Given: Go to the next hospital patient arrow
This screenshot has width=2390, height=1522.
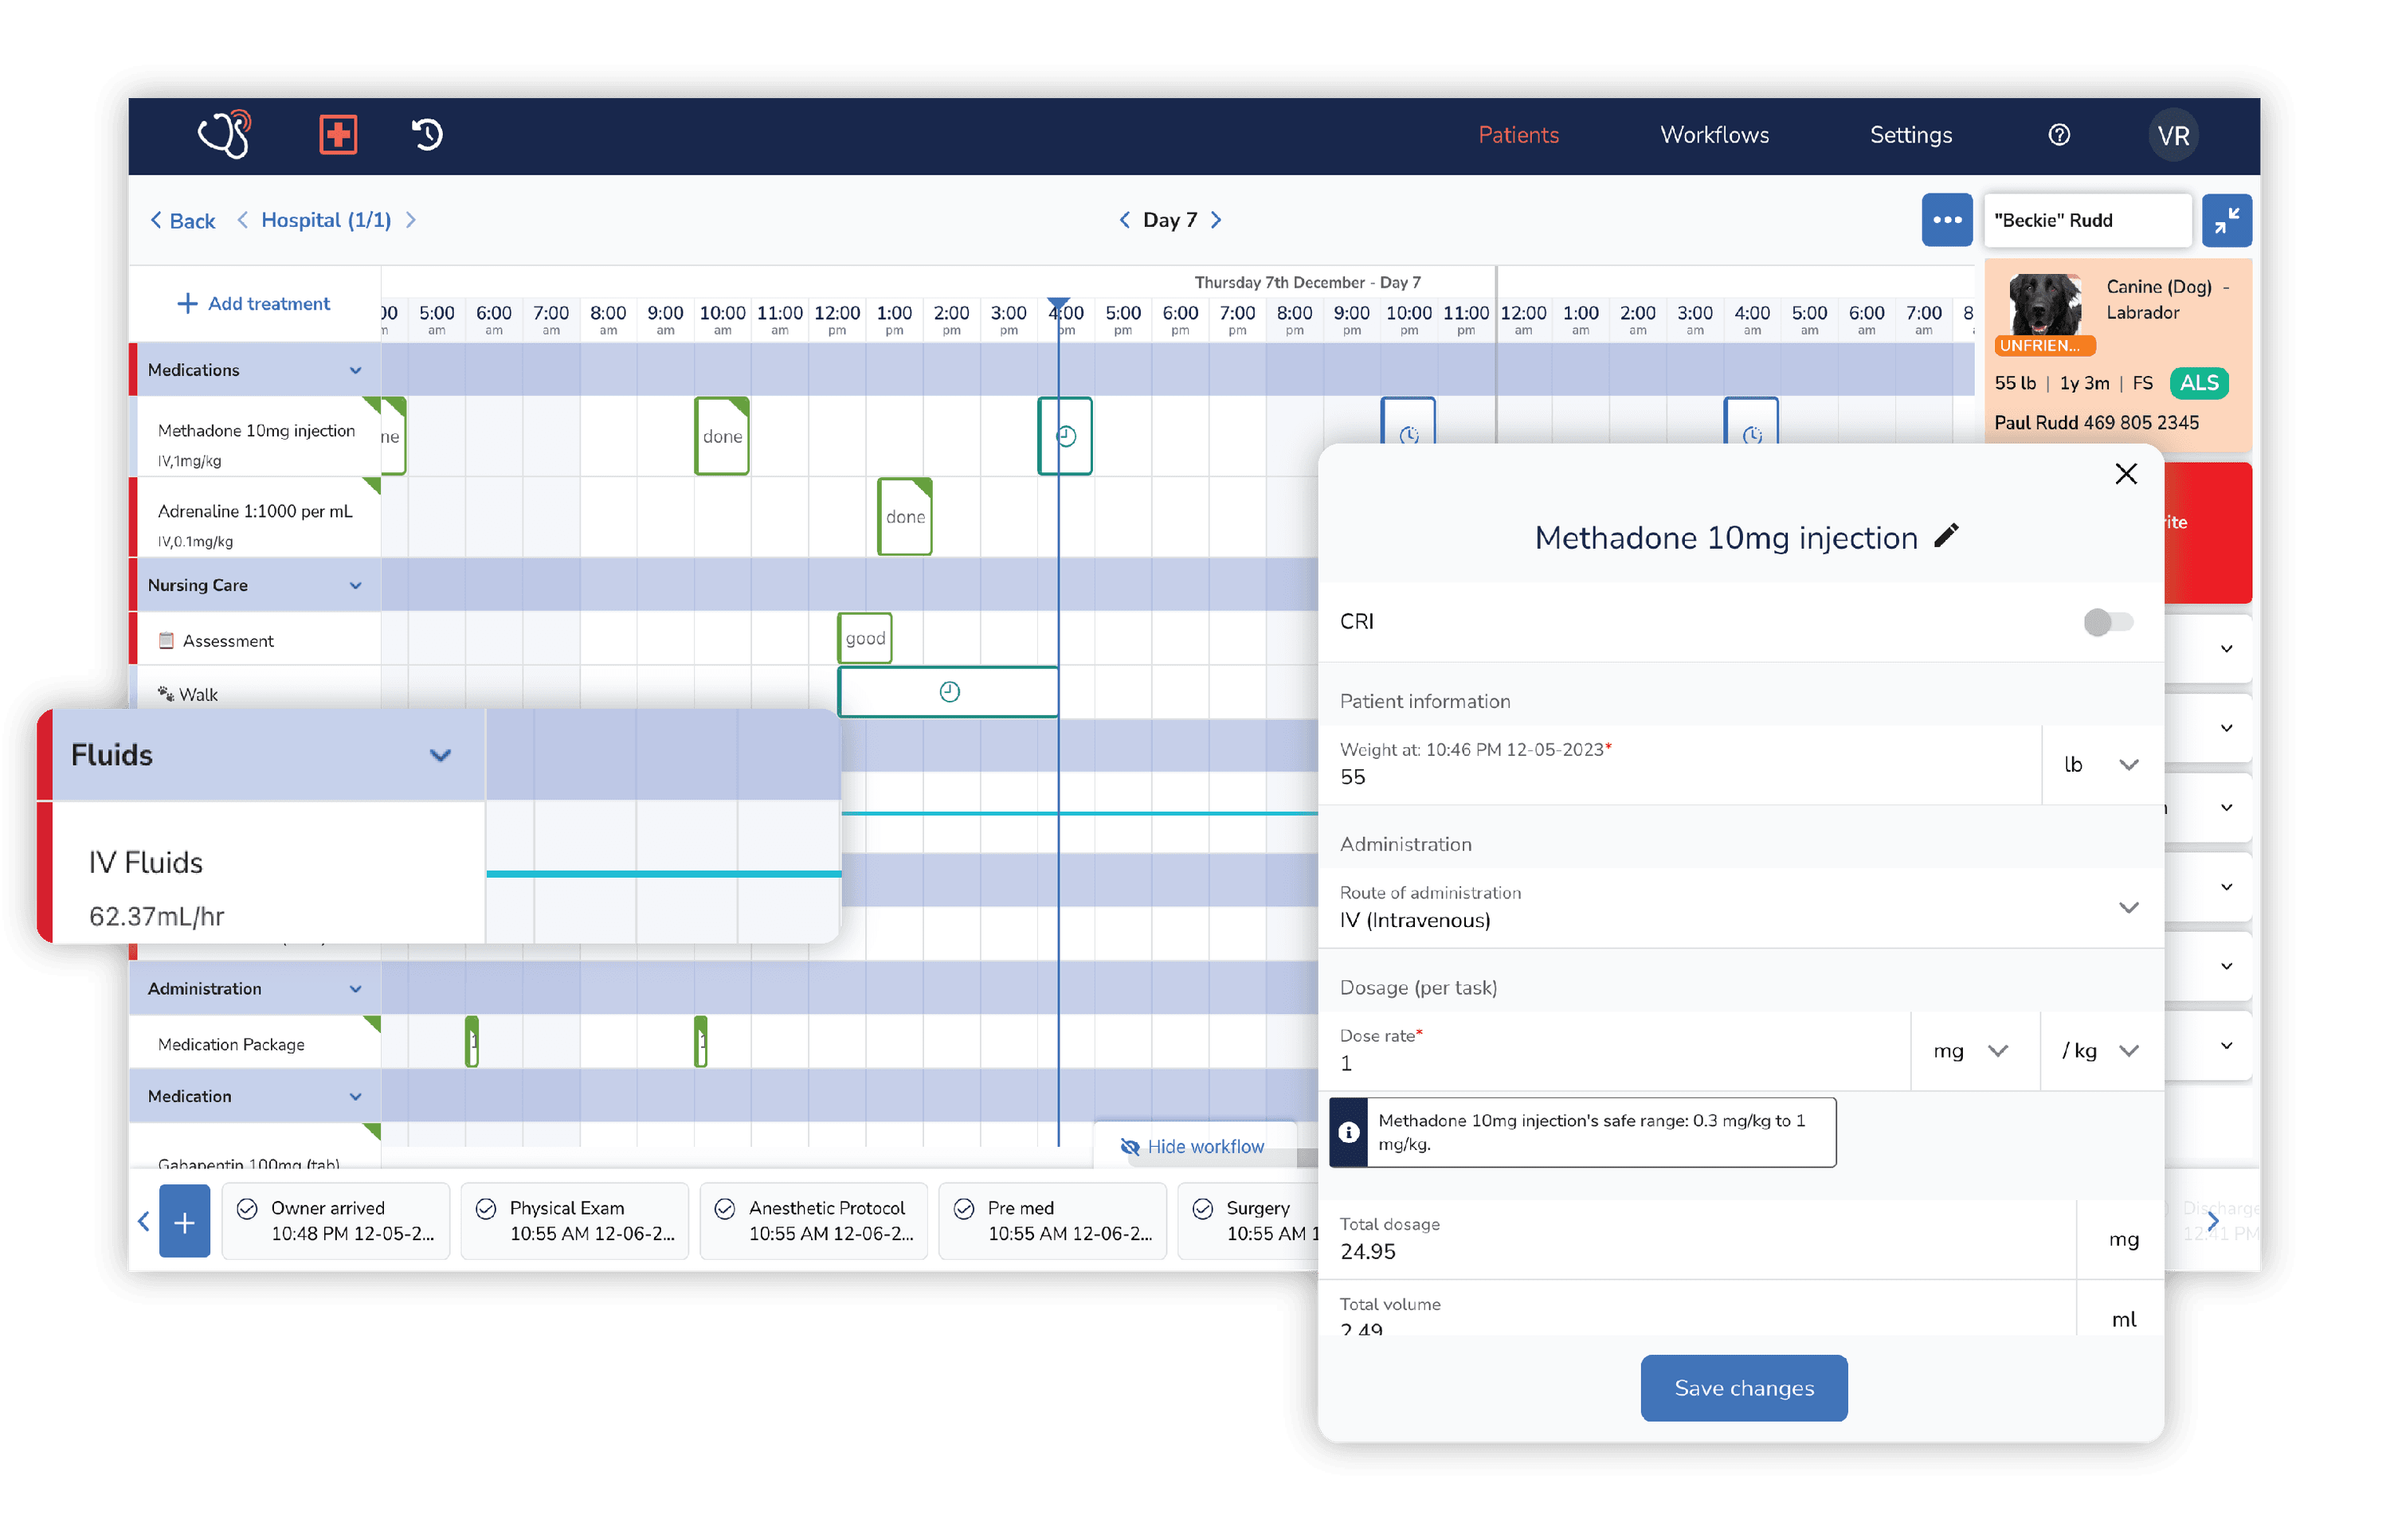Looking at the screenshot, I should pyautogui.click(x=411, y=221).
